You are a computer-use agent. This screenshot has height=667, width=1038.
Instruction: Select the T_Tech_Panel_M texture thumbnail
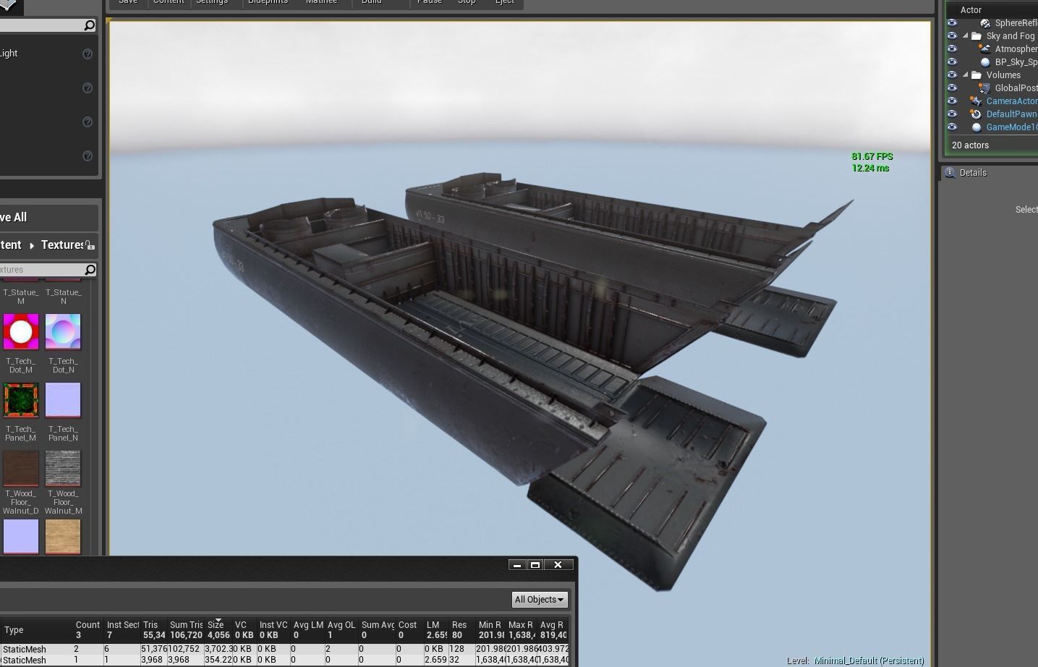(21, 400)
